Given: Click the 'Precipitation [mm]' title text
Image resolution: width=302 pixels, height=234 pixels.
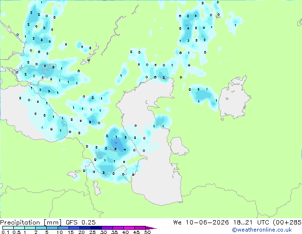Looking at the screenshot, I should point(31,223).
